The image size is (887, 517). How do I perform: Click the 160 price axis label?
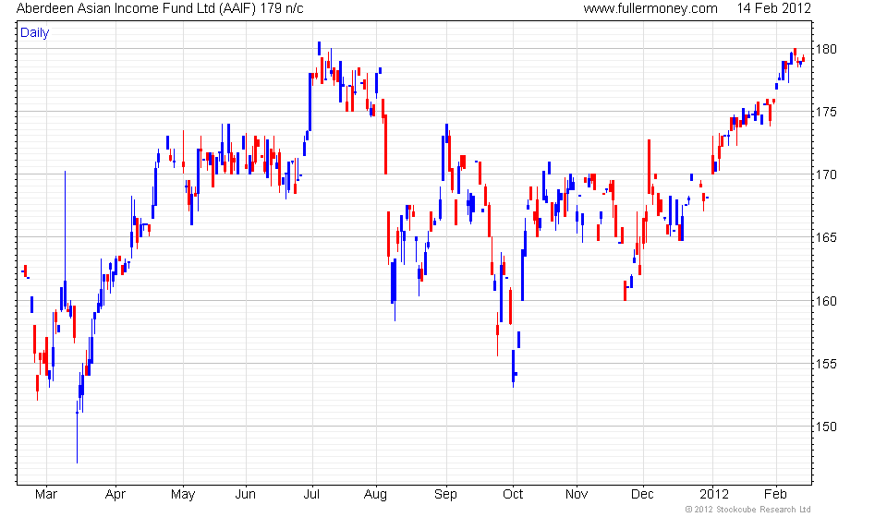coord(825,301)
